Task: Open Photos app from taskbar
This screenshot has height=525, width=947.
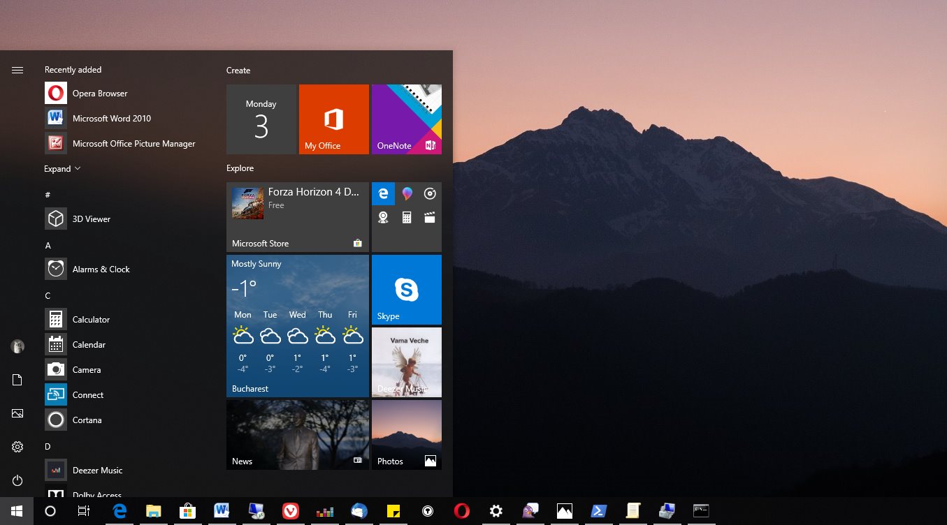Action: [x=565, y=511]
